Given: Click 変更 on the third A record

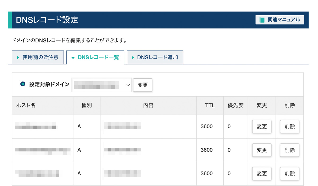Looking at the screenshot, I should pyautogui.click(x=262, y=174).
